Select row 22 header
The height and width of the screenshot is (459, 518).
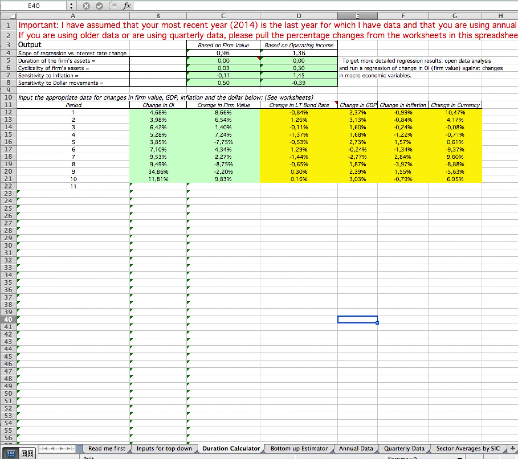8,186
